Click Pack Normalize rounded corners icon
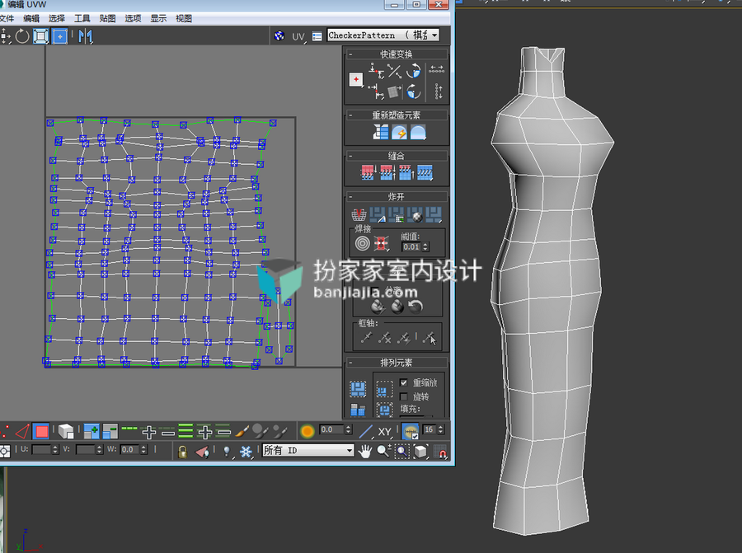Viewport: 742px width, 553px height. pos(384,410)
